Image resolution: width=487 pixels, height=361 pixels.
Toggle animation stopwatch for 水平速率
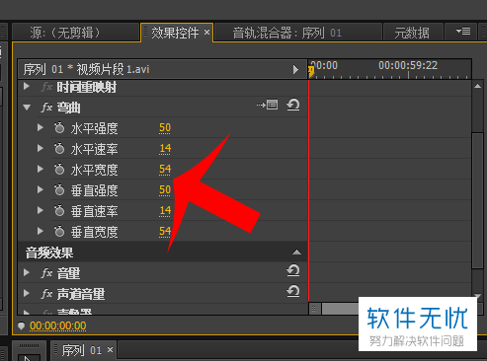point(59,149)
